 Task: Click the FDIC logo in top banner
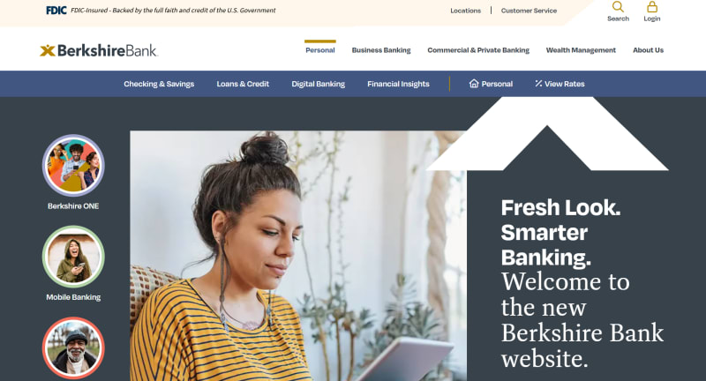click(56, 11)
